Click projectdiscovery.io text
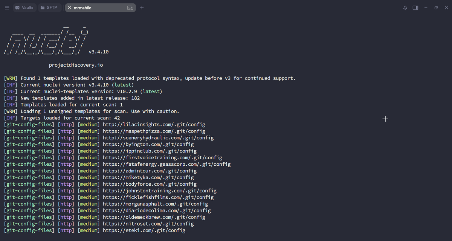 (76, 65)
